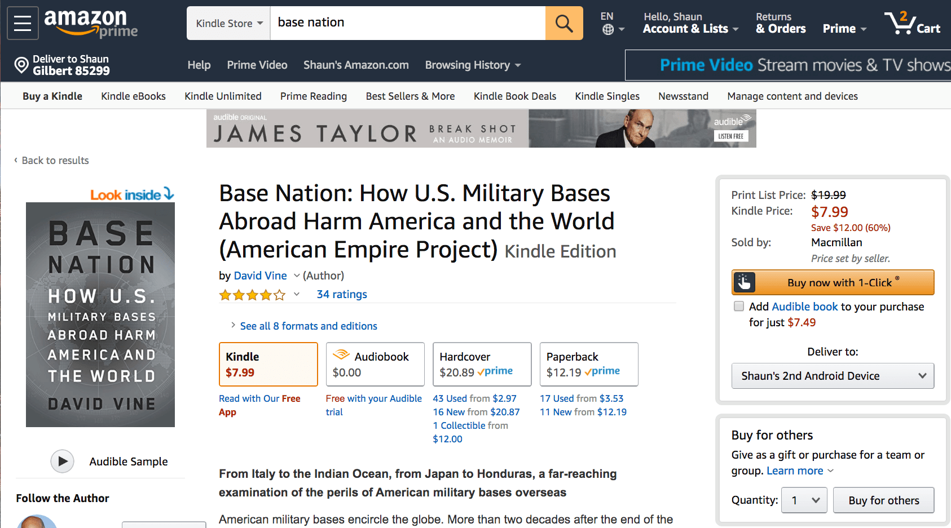The image size is (951, 528).
Task: Click the Look inside arrow label
Action: click(x=132, y=194)
